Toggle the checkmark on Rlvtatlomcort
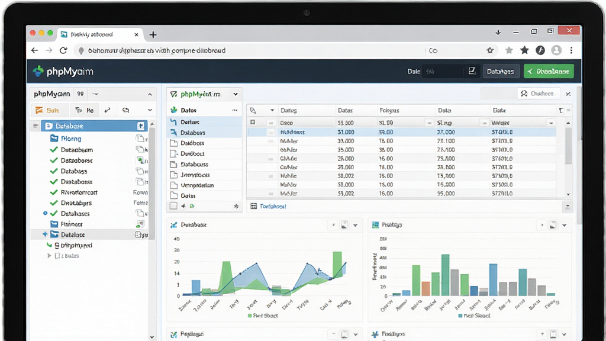This screenshot has width=606, height=341. (x=54, y=192)
